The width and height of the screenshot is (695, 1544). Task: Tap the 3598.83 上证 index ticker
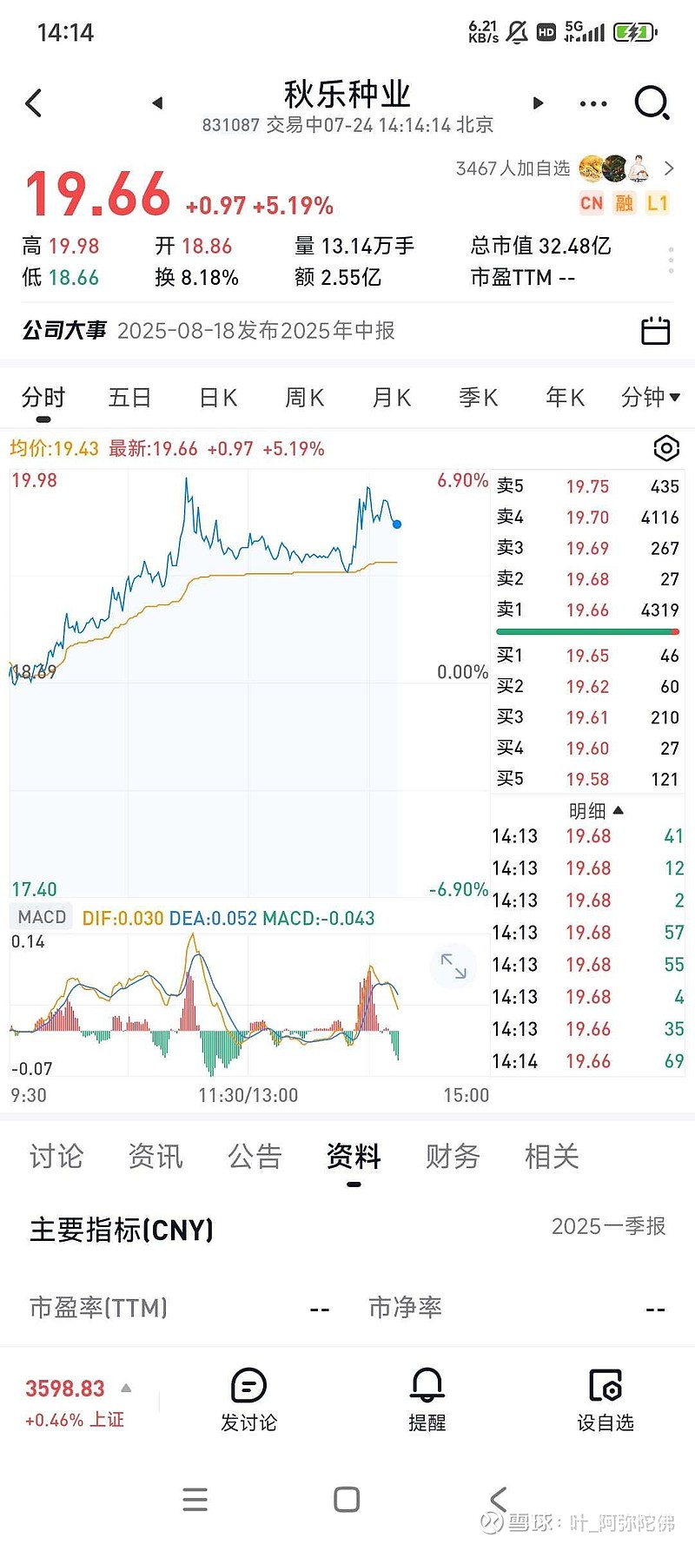76,1402
